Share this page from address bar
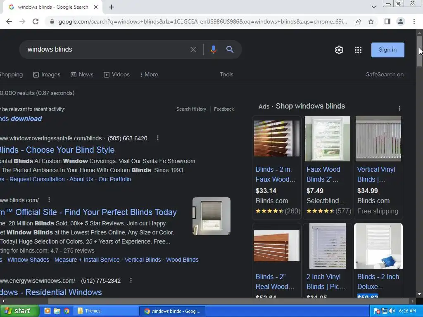The width and height of the screenshot is (423, 317). tap(358, 21)
